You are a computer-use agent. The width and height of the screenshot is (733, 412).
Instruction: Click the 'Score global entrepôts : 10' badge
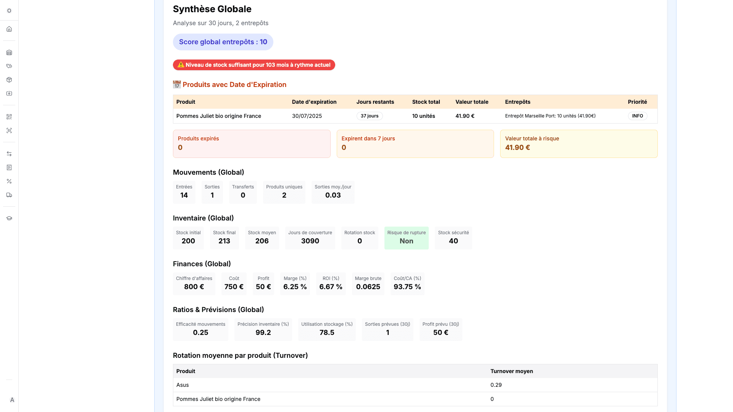point(223,42)
